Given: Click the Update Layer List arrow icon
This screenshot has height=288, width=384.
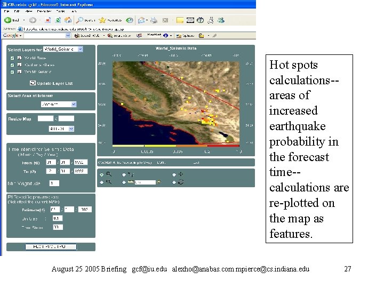Looking at the screenshot, I should [33, 83].
